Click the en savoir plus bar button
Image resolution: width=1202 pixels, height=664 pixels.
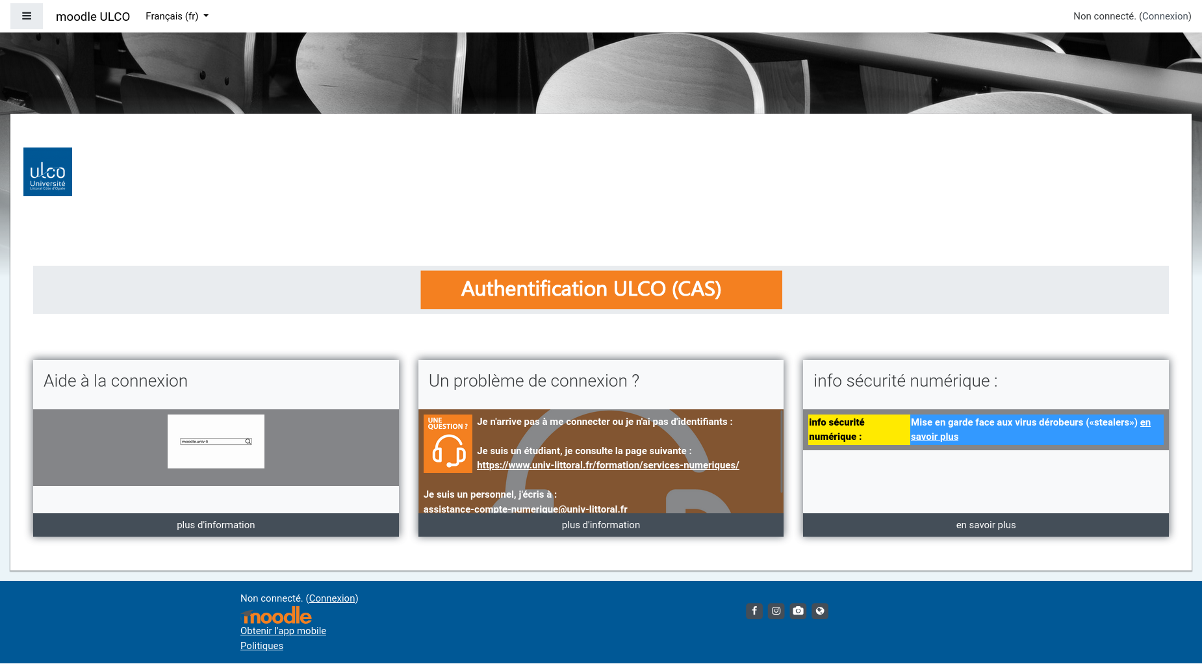coord(986,525)
